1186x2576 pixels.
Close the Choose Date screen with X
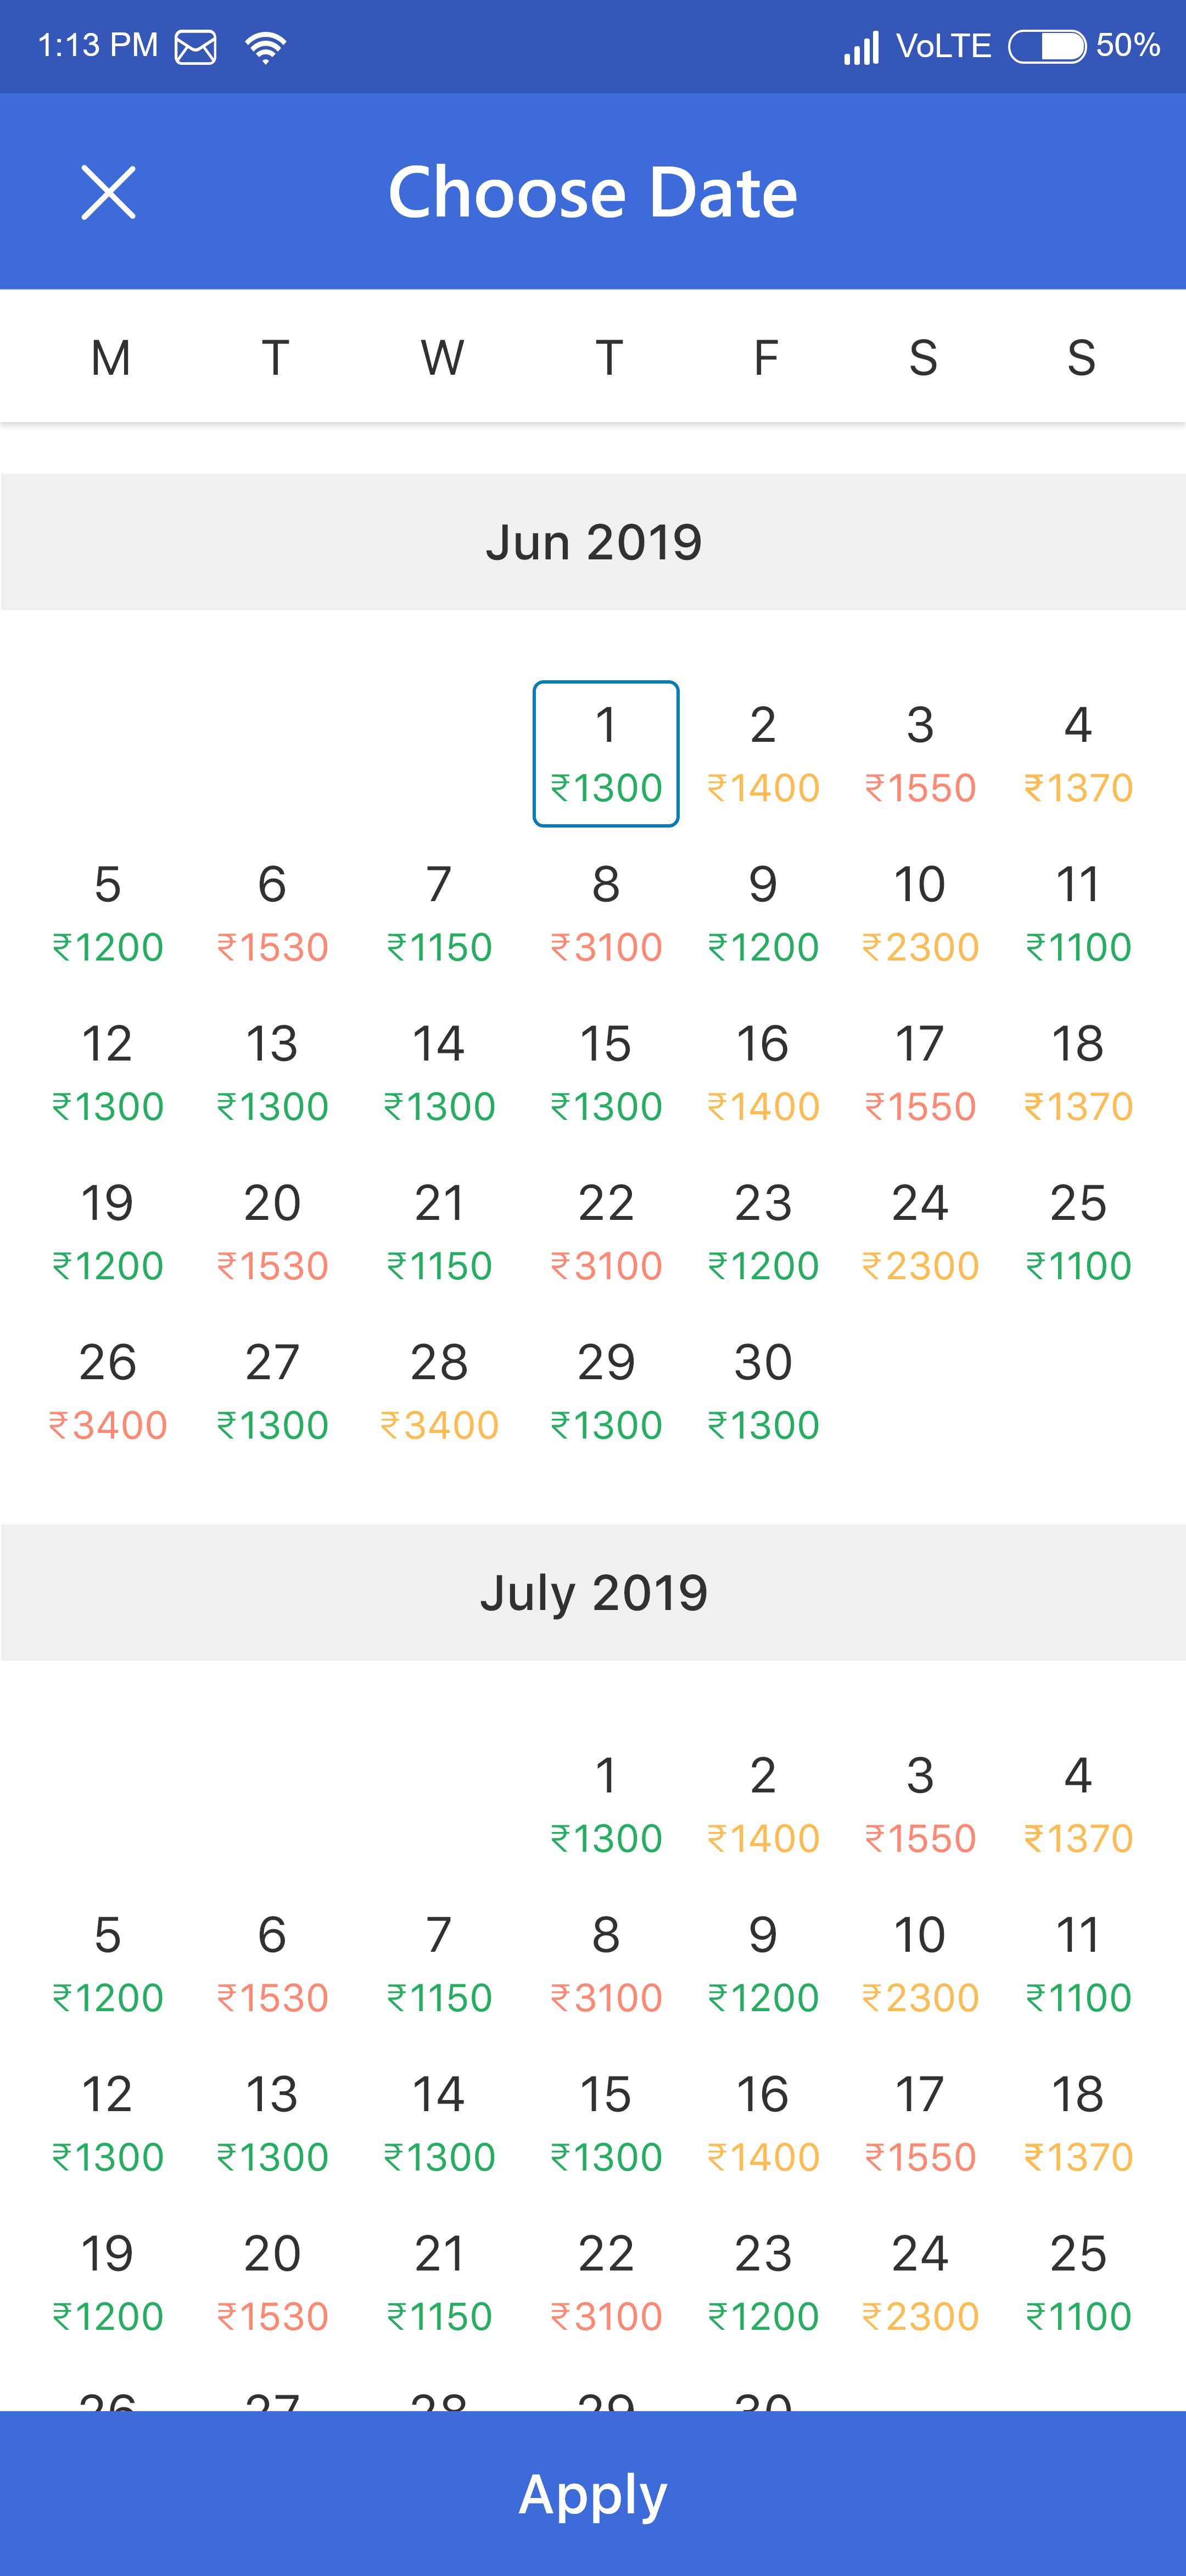tap(108, 192)
